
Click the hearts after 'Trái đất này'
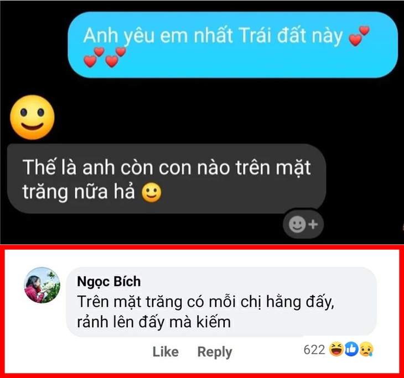[x=359, y=37]
